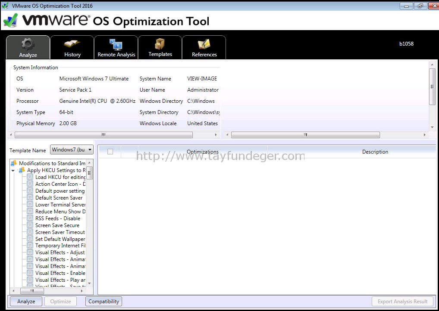Click the Optimize button
This screenshot has width=439, height=311.
[x=60, y=302]
